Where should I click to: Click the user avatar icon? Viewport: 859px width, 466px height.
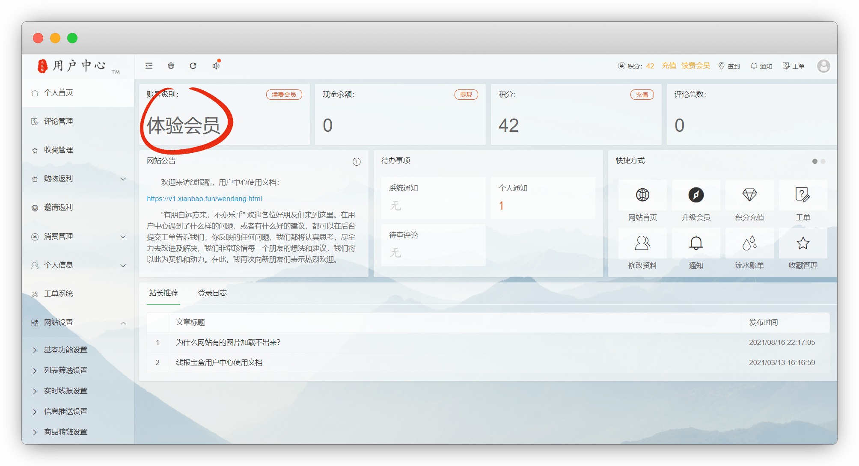tap(823, 66)
